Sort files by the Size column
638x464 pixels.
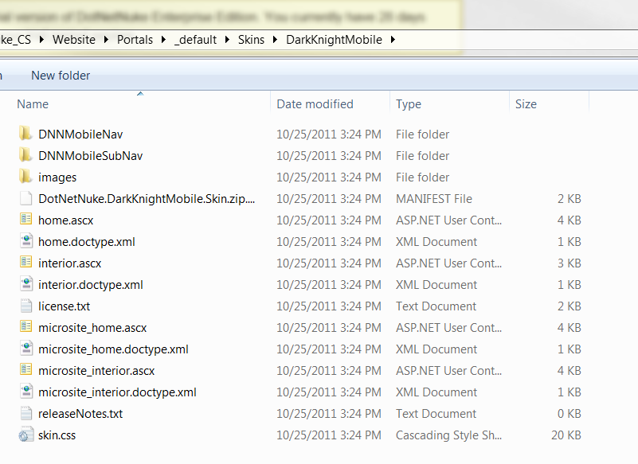pyautogui.click(x=526, y=104)
